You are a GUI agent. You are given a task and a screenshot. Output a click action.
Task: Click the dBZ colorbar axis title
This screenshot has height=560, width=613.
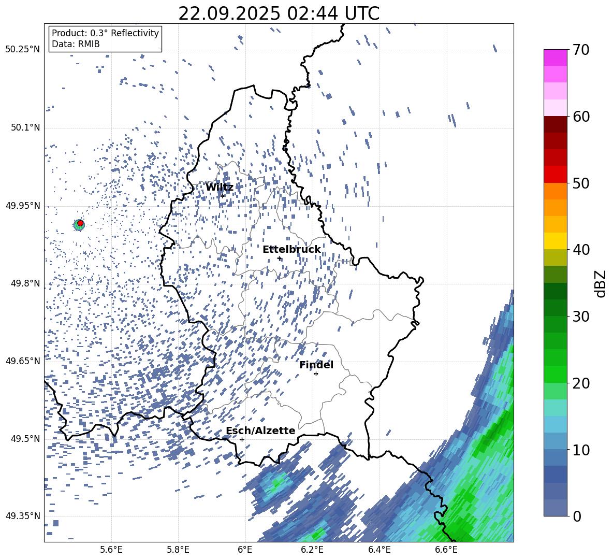[x=601, y=283]
